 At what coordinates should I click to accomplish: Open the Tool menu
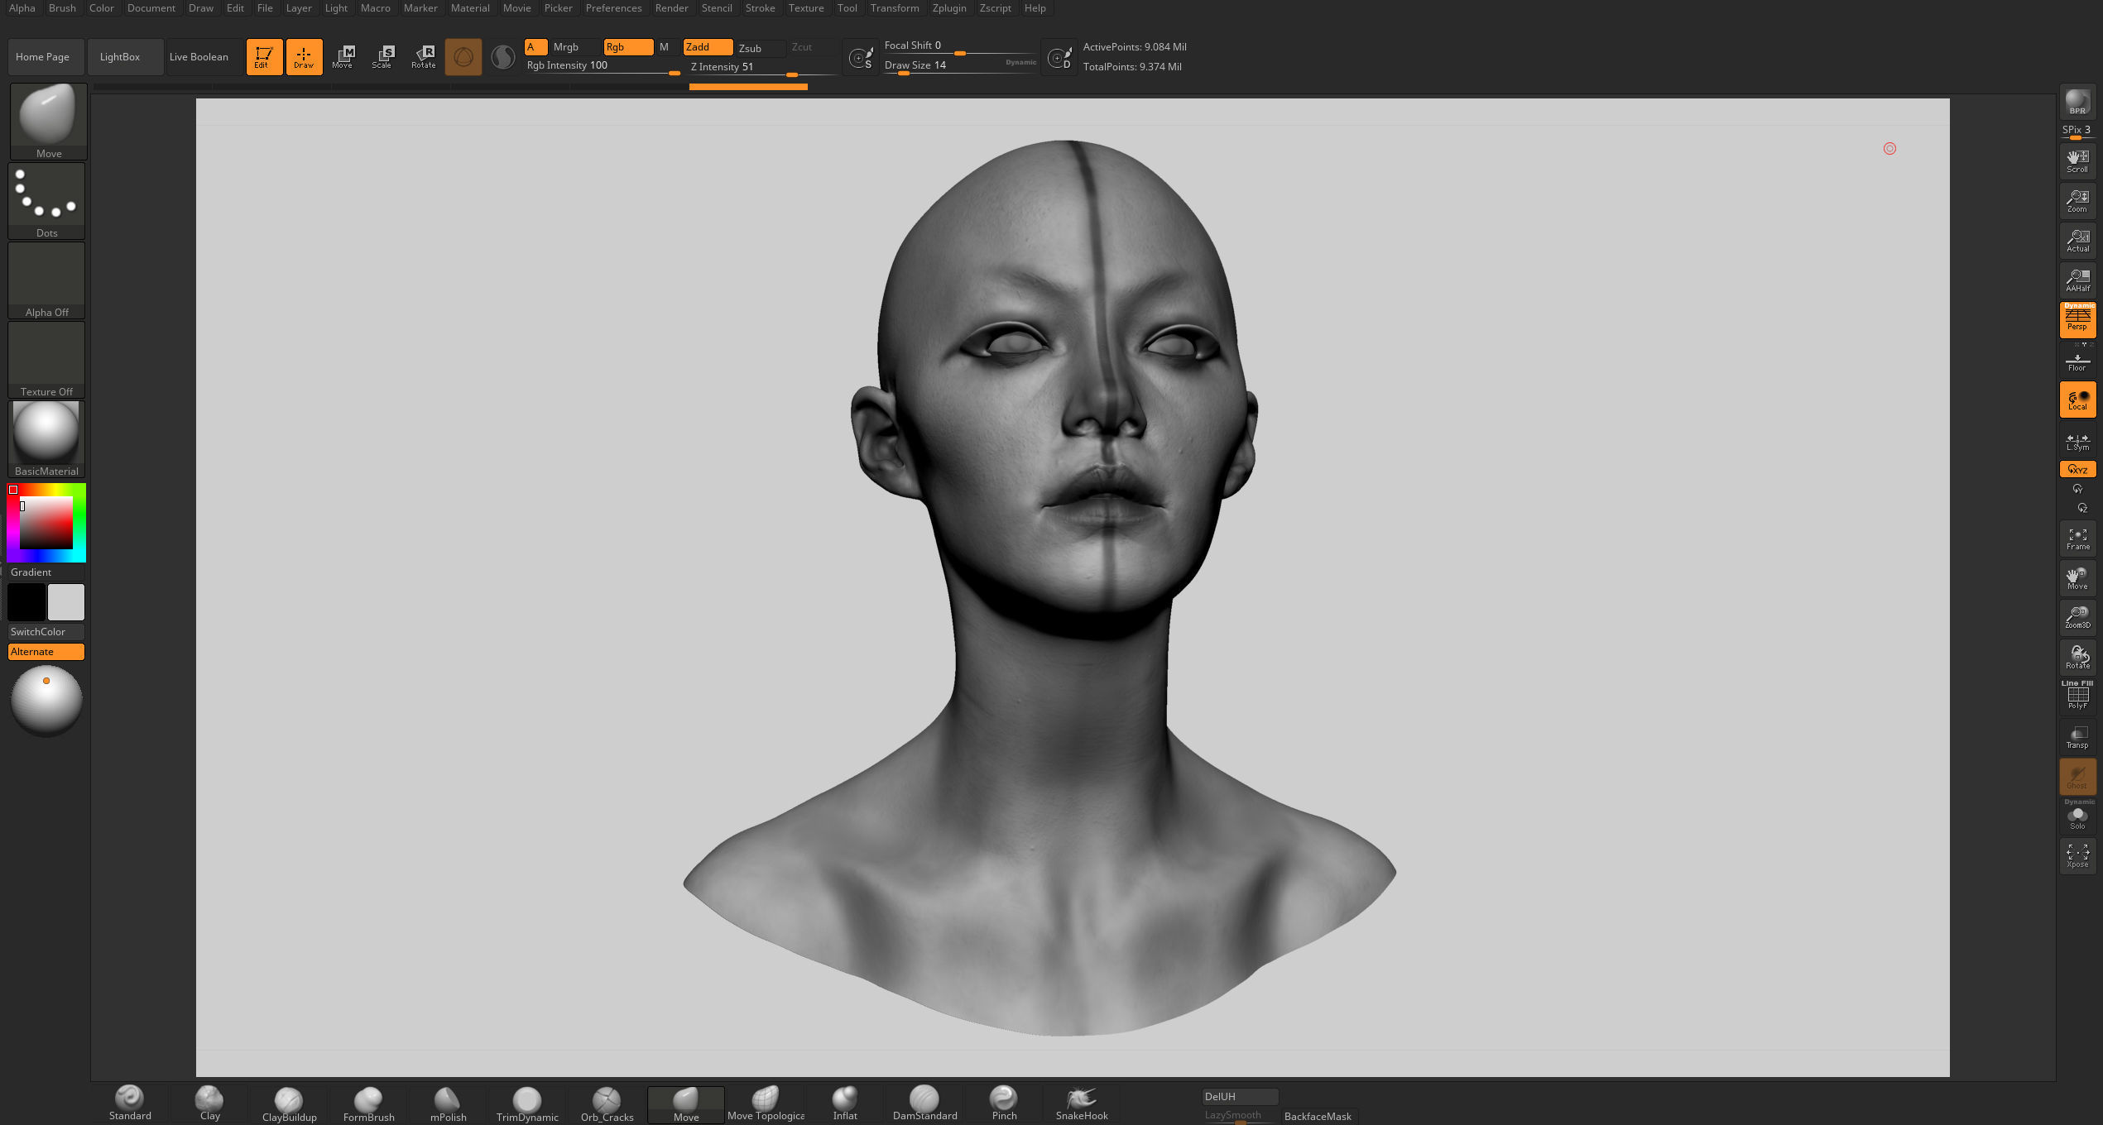point(847,8)
